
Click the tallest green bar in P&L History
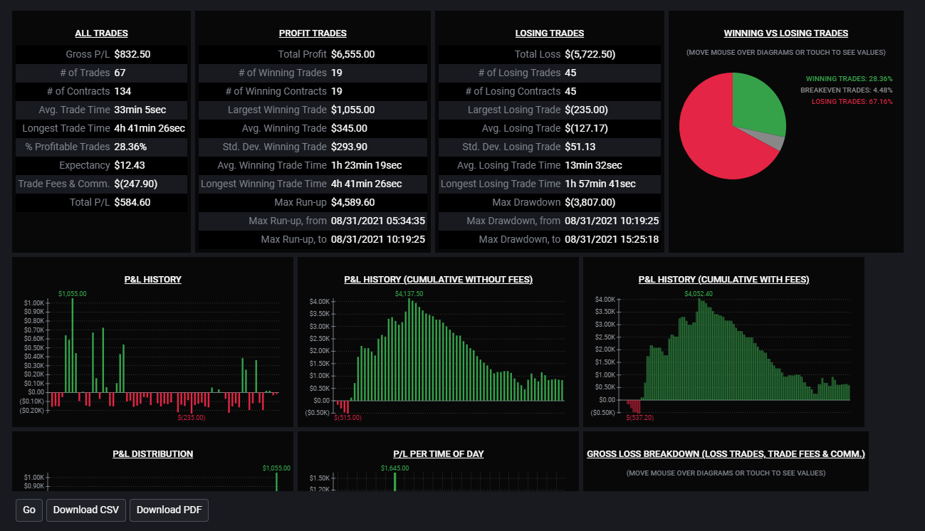(73, 345)
